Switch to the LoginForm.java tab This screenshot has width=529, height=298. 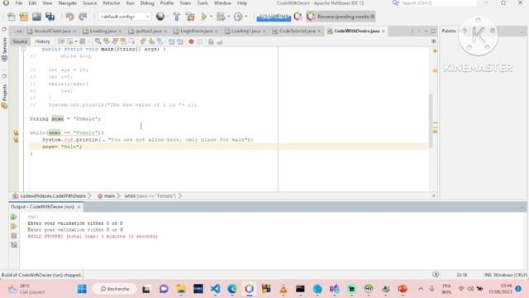point(196,31)
